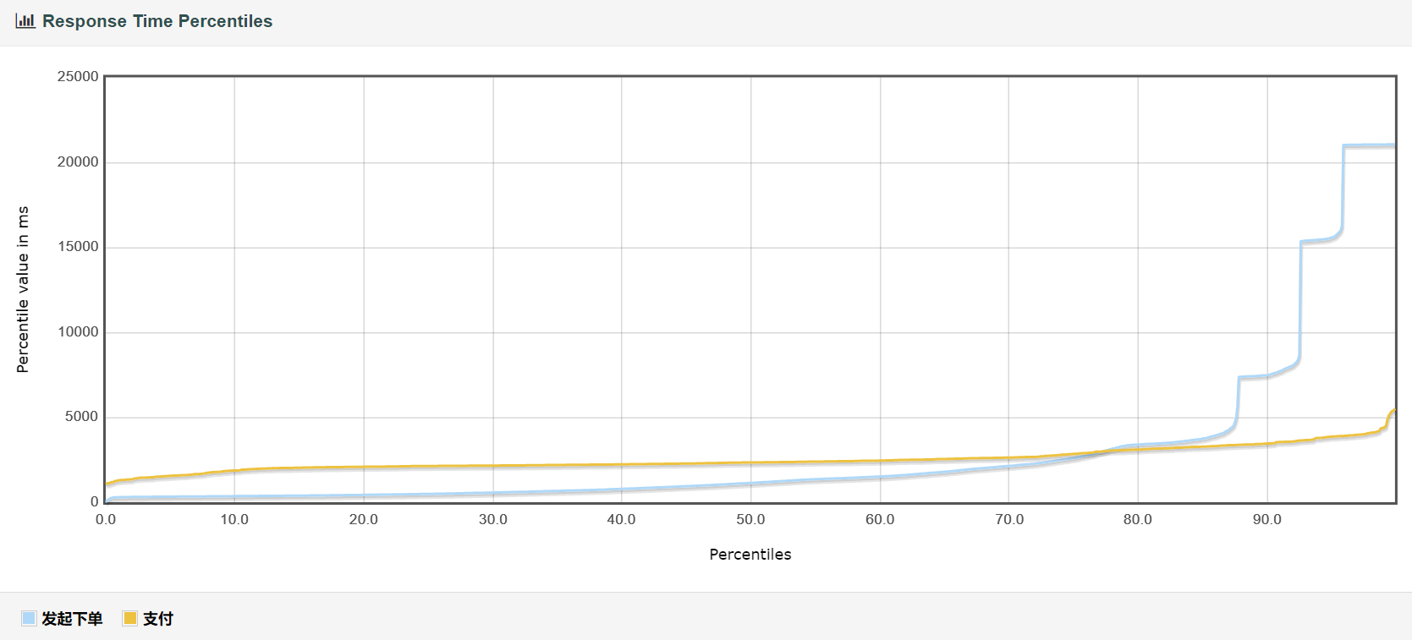
Task: Click the 25000 tick label on y-axis
Action: pos(78,77)
